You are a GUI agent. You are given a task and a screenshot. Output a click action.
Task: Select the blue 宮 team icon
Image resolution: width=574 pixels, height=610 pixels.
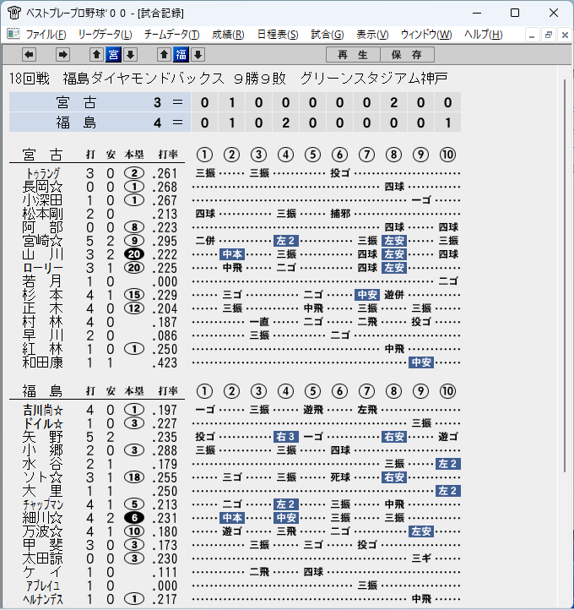point(113,55)
